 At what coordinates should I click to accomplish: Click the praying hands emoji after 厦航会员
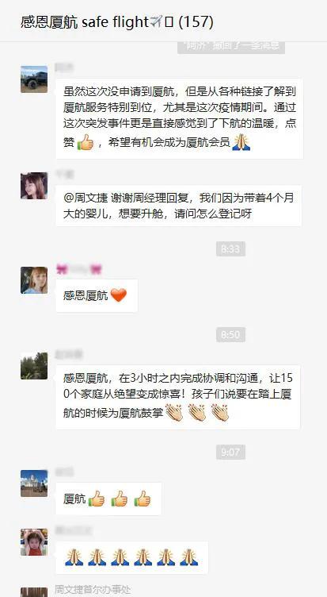tap(241, 142)
